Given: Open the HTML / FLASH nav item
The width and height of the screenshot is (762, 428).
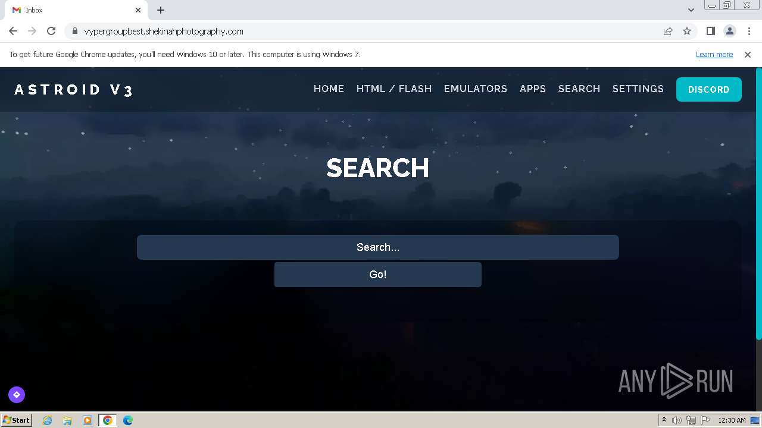Looking at the screenshot, I should click(x=394, y=89).
